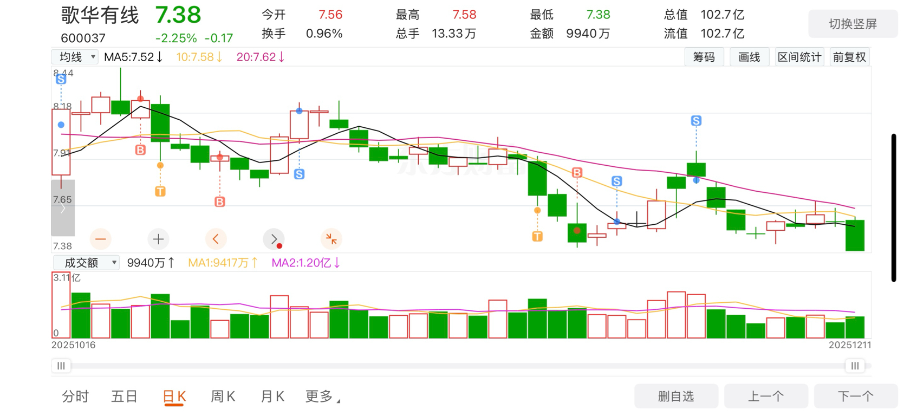Click the MA5:7.52 label
Screen dimensions: 904x416
click(x=133, y=57)
